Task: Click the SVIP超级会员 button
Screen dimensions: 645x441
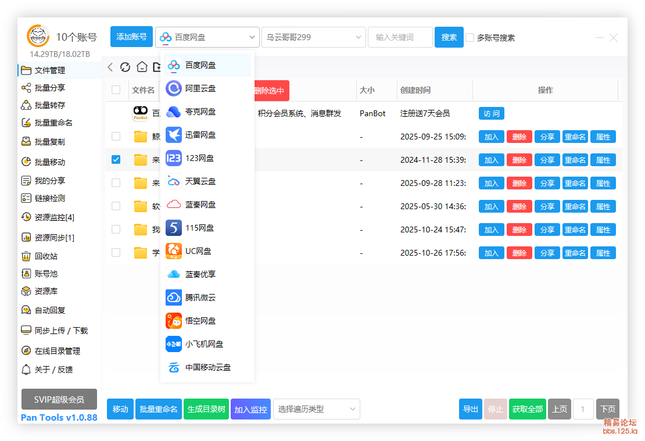Action: pyautogui.click(x=59, y=399)
